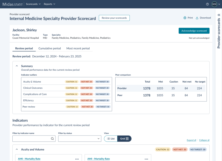Image resolution: width=222 pixels, height=161 pixels.
Task: Click the Provider total value 1378
Action: click(147, 88)
